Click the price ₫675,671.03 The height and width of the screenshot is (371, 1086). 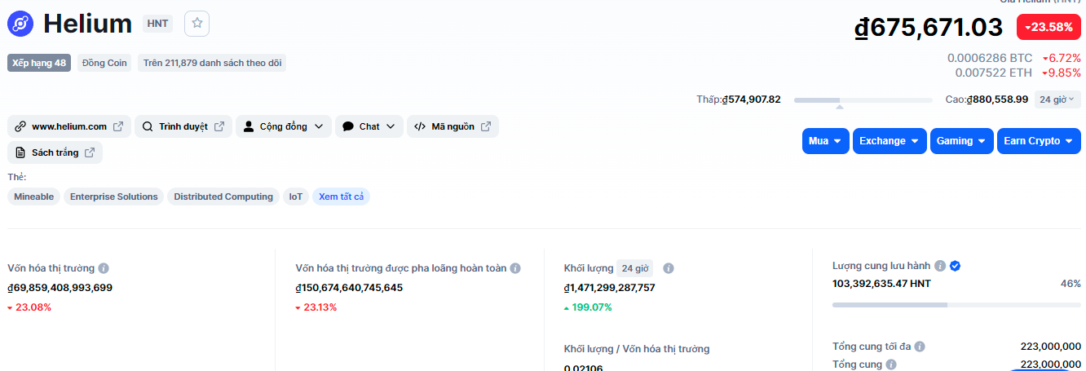click(x=929, y=27)
